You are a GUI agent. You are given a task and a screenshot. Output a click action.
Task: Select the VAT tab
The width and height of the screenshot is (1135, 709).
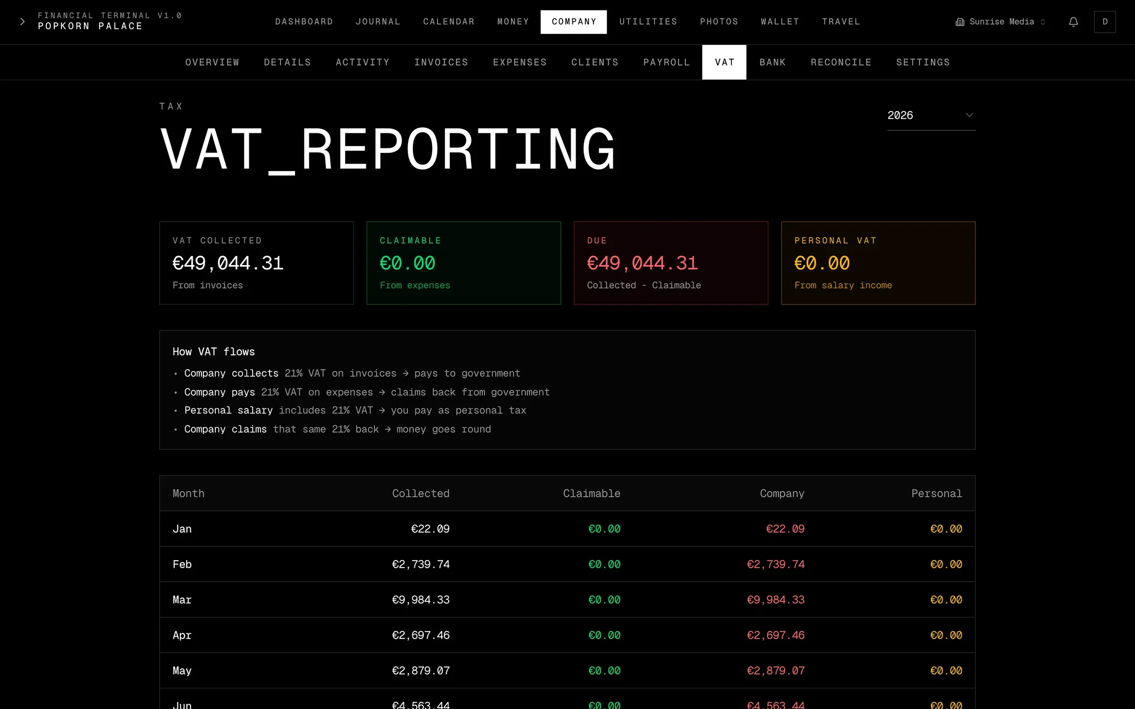point(724,62)
